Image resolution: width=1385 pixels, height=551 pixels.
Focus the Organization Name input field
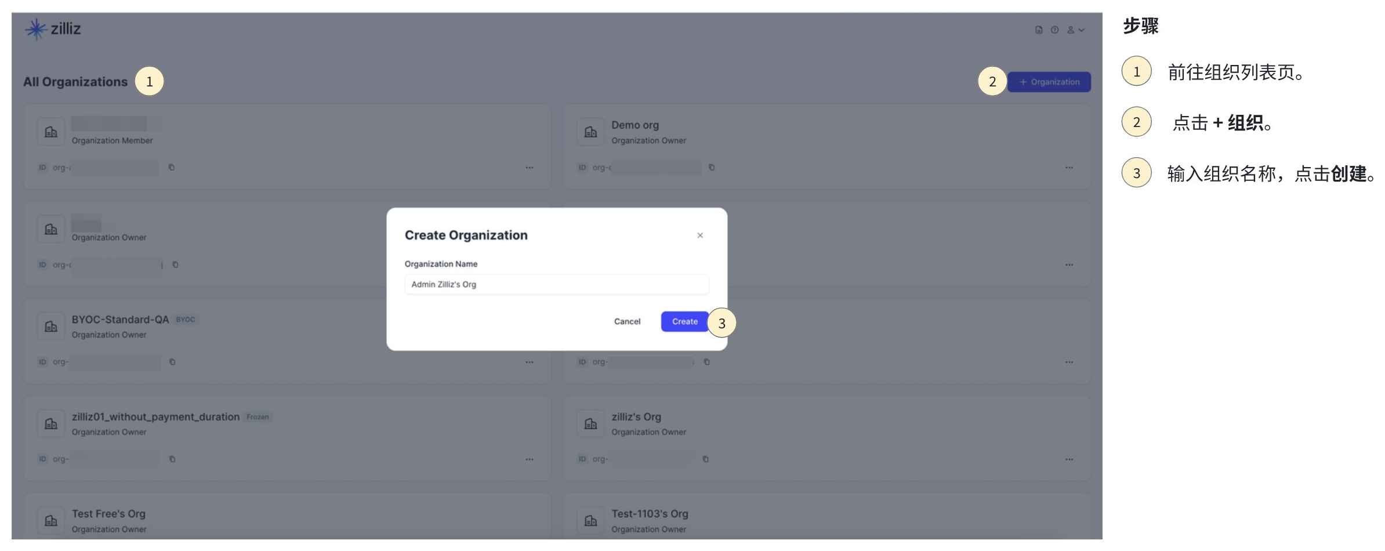pos(556,284)
